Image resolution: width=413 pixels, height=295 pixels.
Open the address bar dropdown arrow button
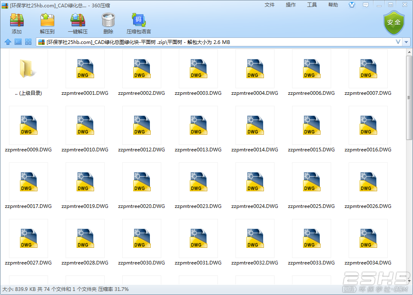pyautogui.click(x=406, y=42)
